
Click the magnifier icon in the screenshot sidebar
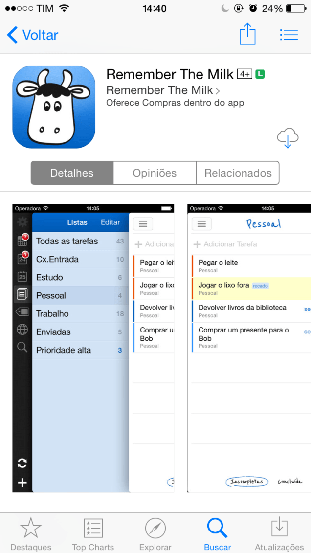22,347
